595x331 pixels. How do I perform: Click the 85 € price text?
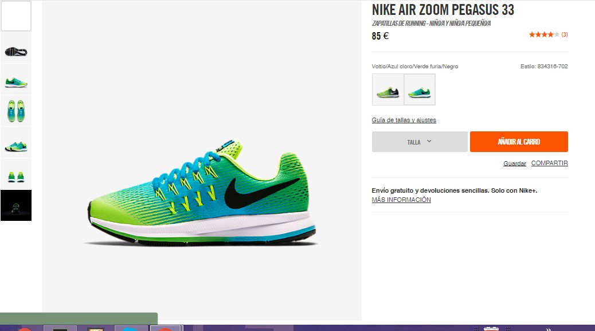coord(380,36)
